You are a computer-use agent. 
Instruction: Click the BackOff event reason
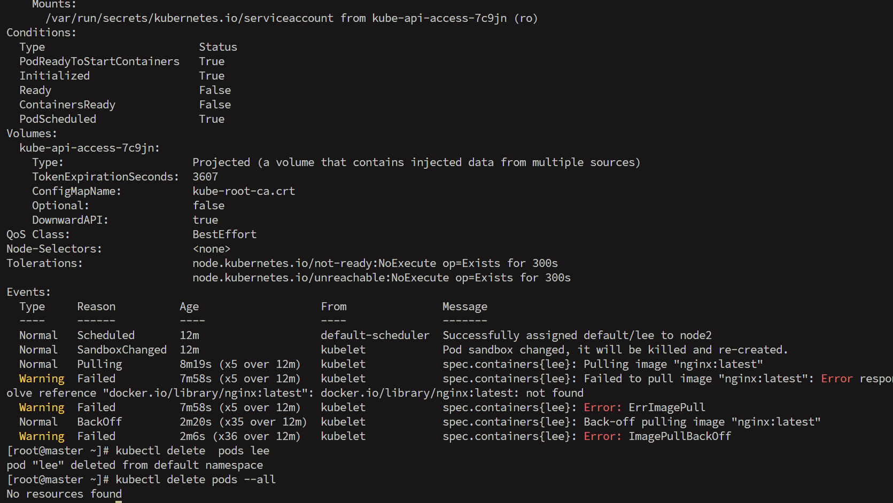[99, 422]
